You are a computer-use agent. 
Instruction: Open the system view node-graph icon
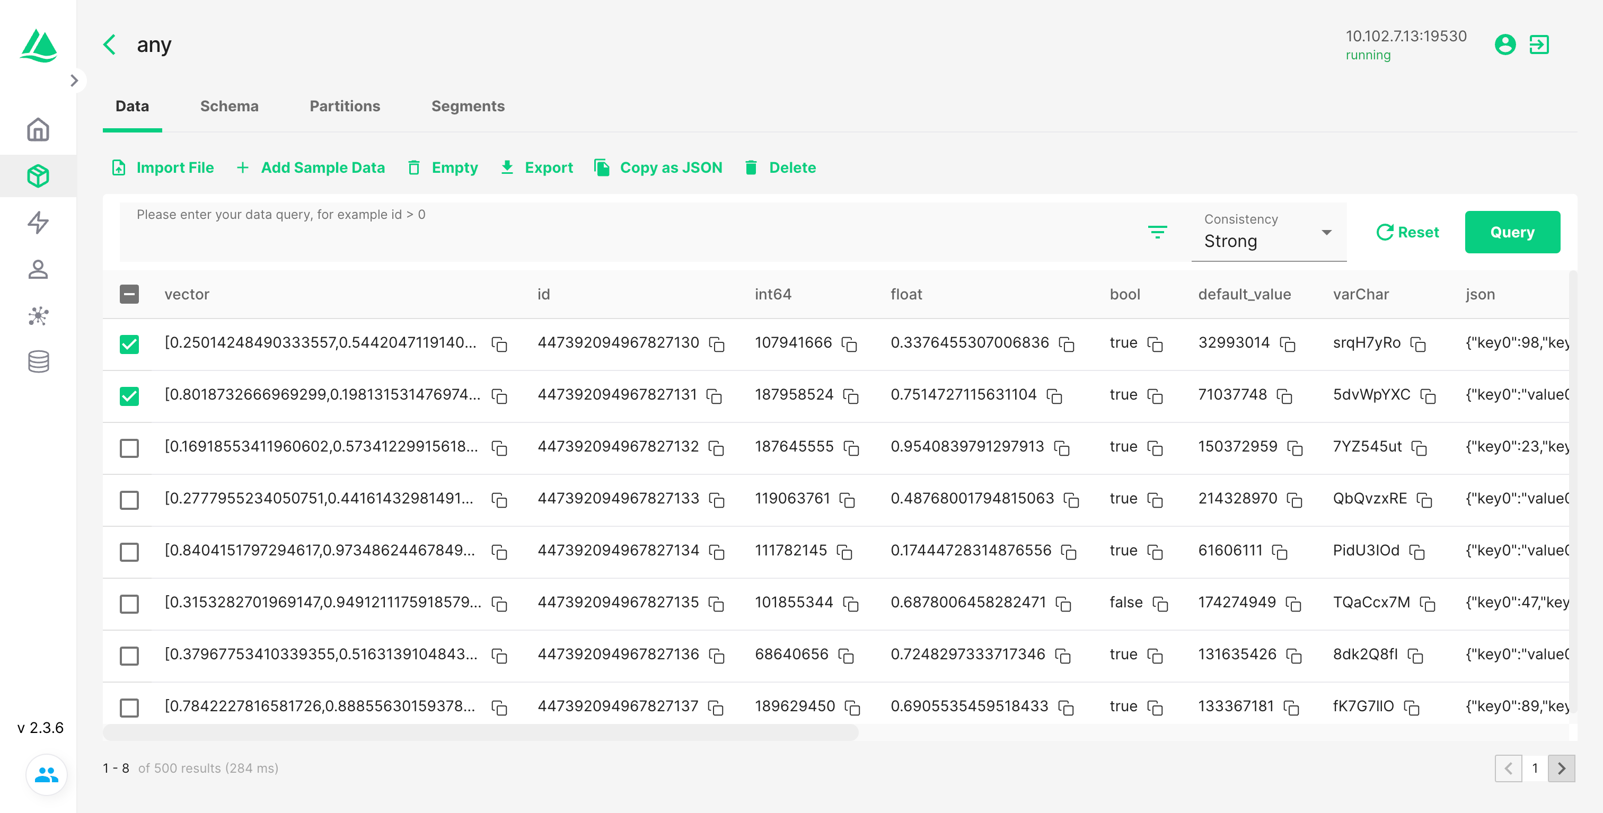[38, 316]
